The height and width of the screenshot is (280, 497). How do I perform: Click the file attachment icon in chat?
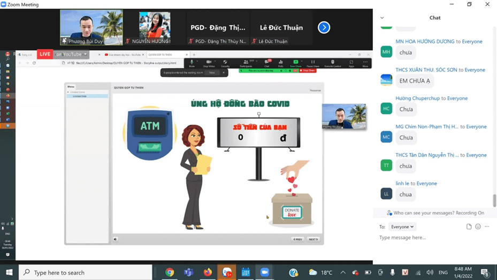pyautogui.click(x=469, y=226)
